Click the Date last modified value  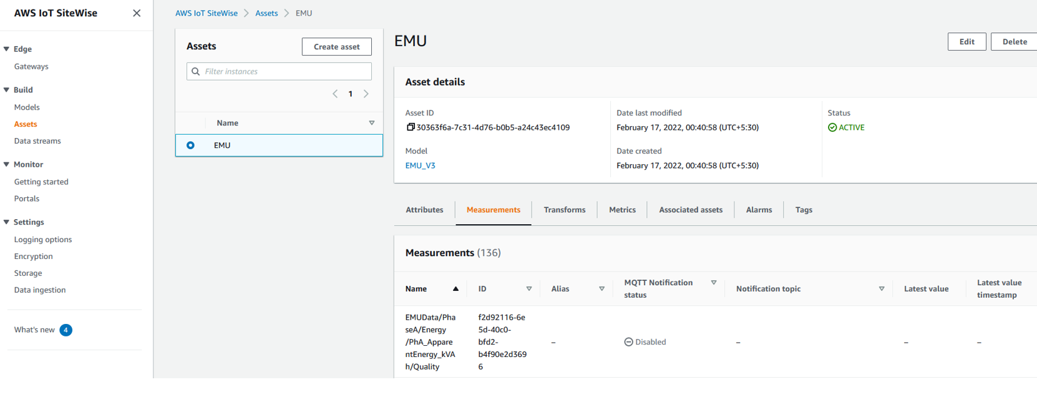coord(688,127)
